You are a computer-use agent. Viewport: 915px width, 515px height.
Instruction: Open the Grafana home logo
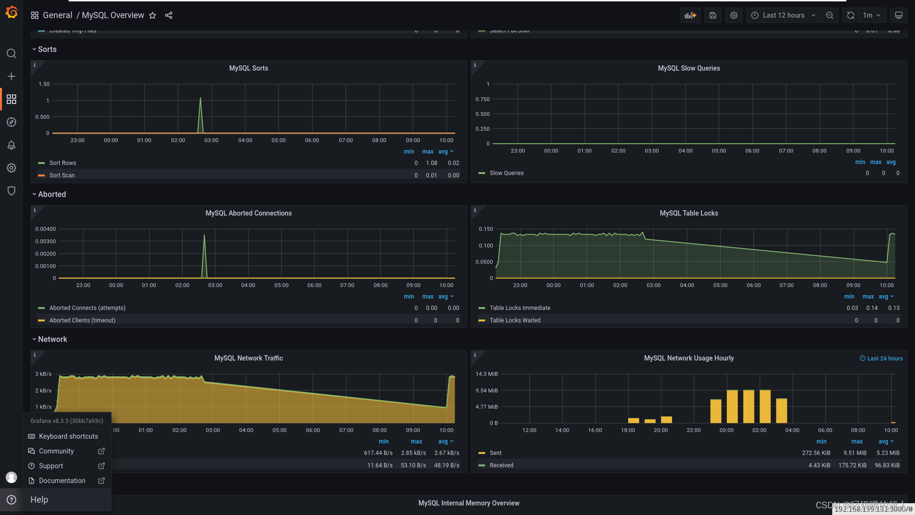[x=11, y=12]
